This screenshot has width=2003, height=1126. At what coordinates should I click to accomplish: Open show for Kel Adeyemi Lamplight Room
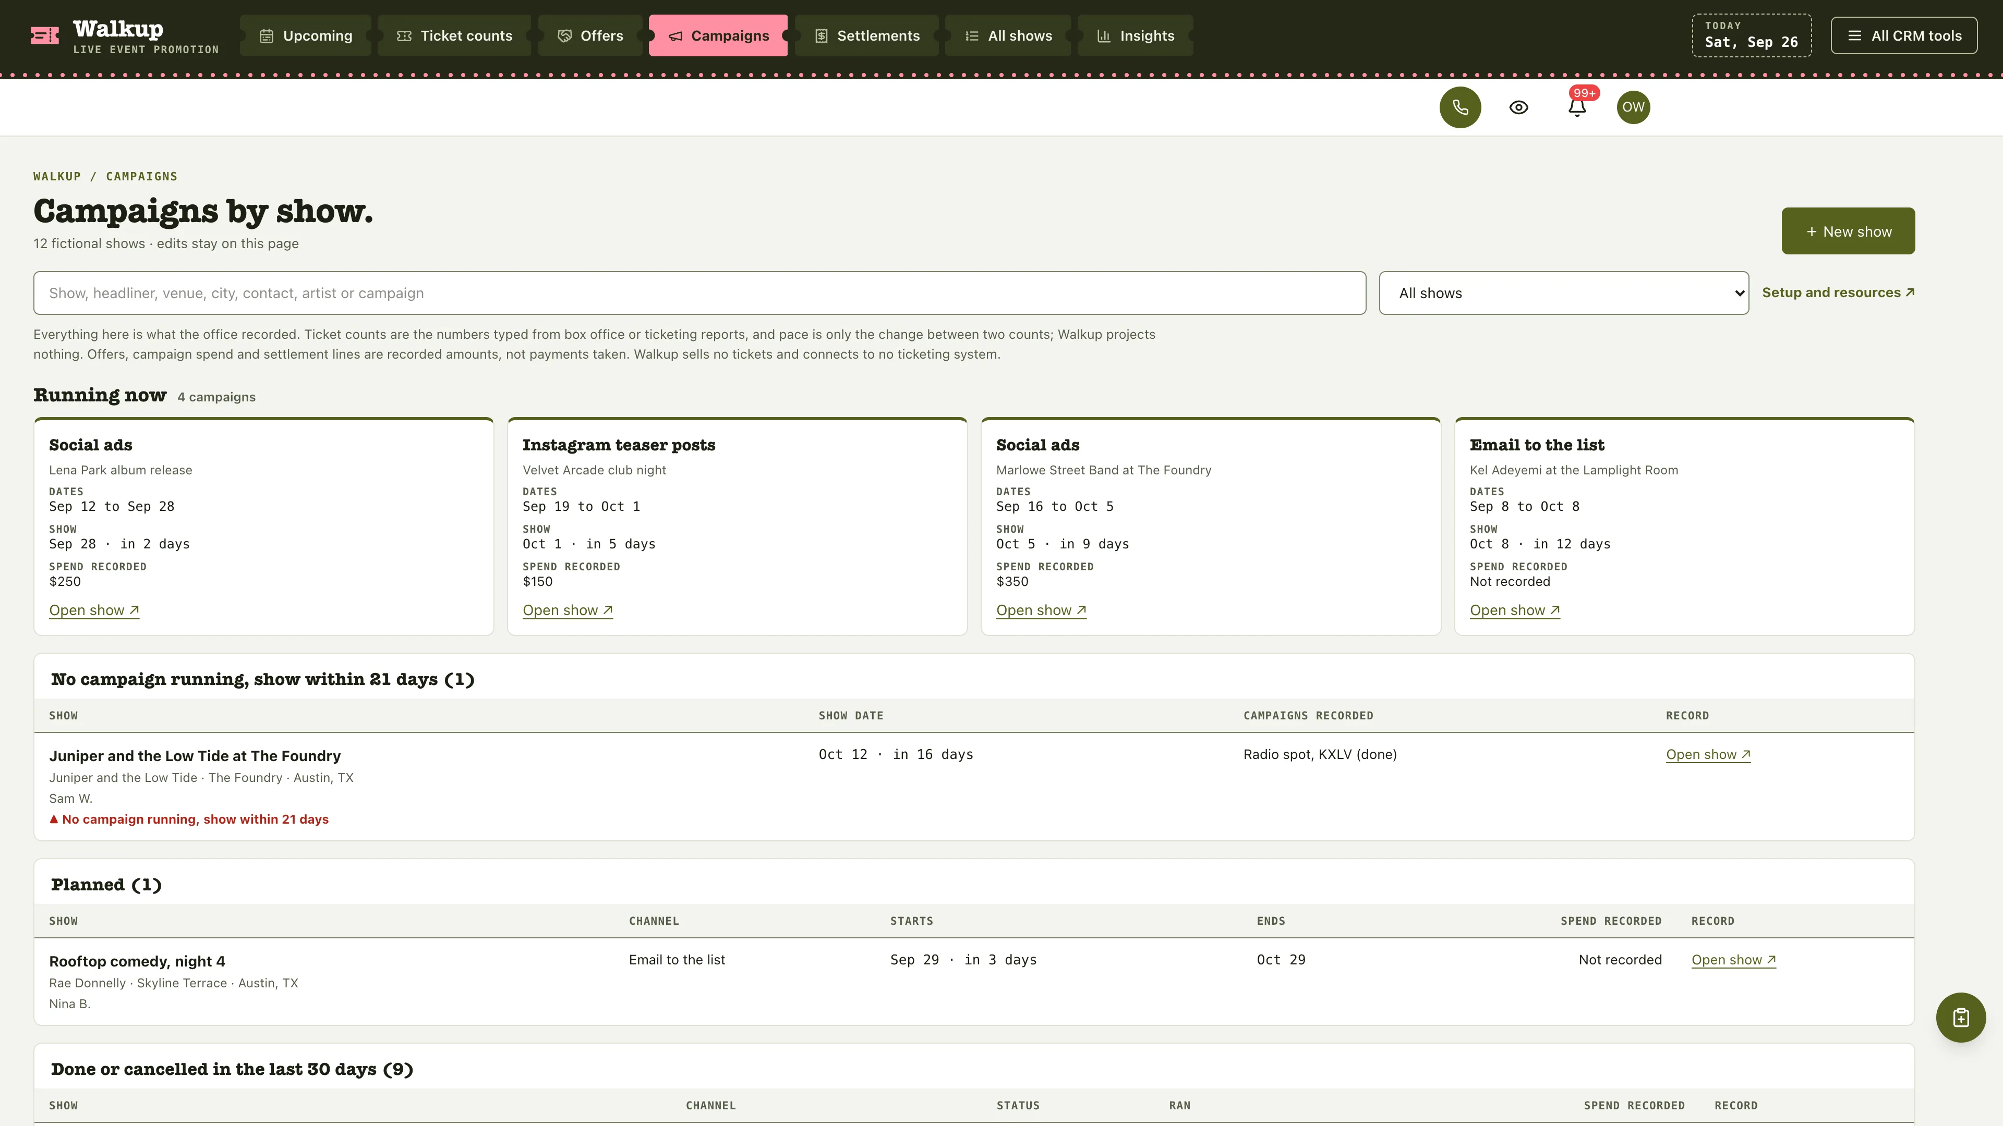pos(1515,610)
